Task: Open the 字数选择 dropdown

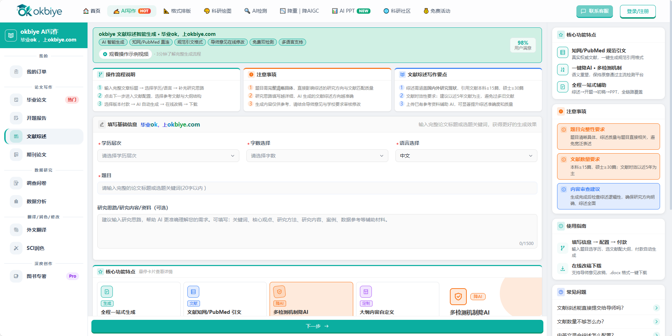Action: [x=317, y=156]
